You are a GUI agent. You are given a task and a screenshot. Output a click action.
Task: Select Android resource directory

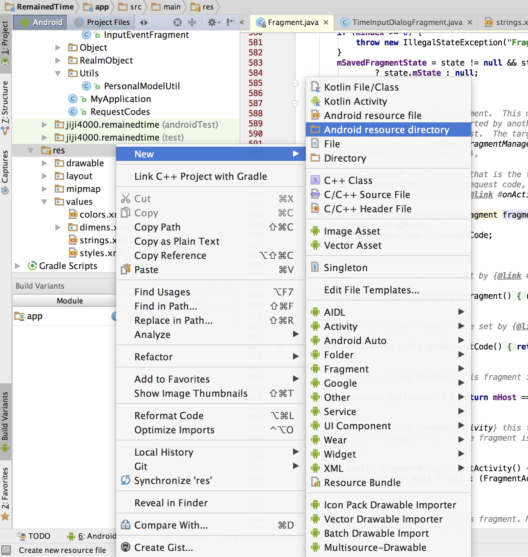coord(388,130)
